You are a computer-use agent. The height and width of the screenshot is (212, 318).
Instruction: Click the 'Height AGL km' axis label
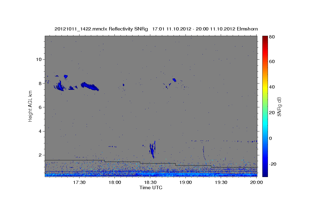click(30, 106)
